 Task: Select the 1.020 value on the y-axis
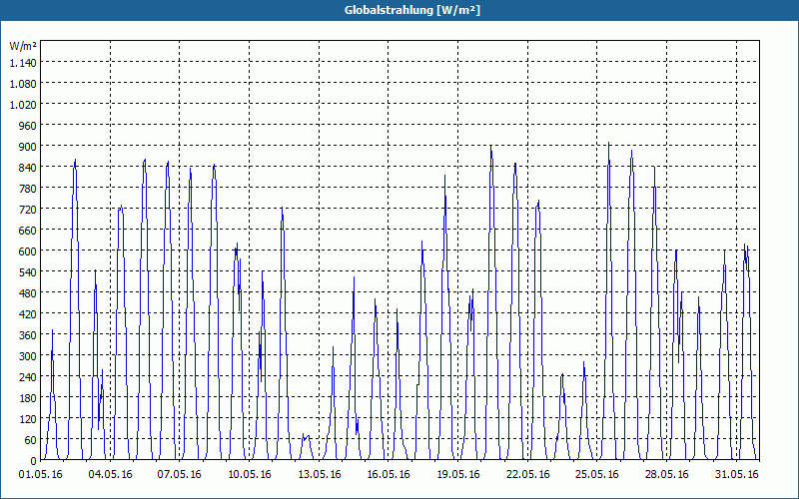click(23, 104)
